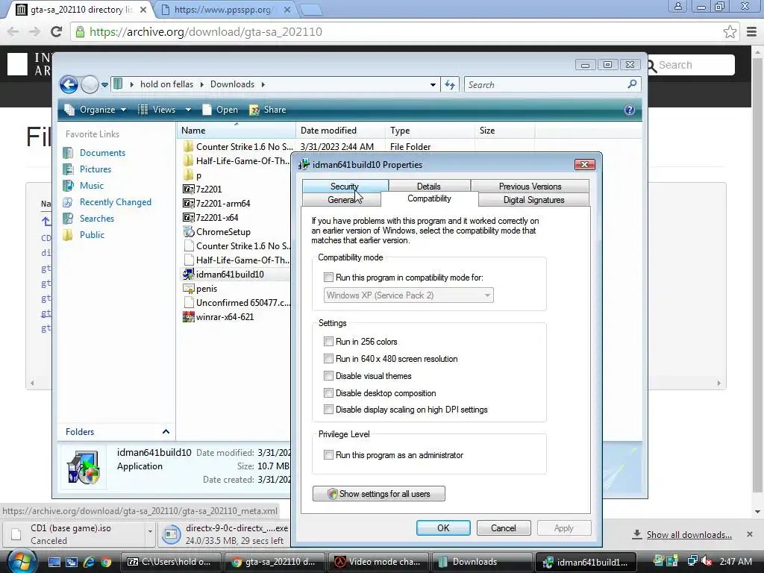Select the Unconfirmed 650477.c... file
Screen dimensions: 764x573
[237, 303]
